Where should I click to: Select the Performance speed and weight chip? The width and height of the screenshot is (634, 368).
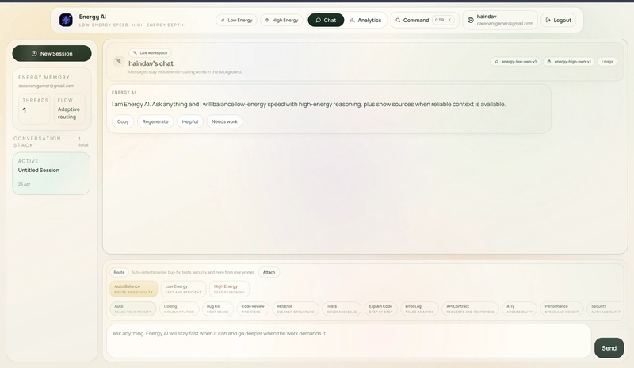tap(562, 309)
